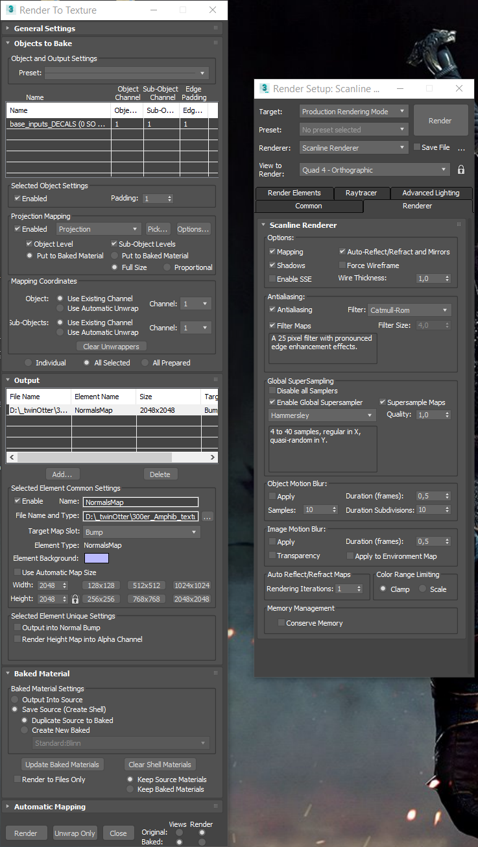Open the Object mapping Channel dropdown
The width and height of the screenshot is (478, 847).
point(196,304)
